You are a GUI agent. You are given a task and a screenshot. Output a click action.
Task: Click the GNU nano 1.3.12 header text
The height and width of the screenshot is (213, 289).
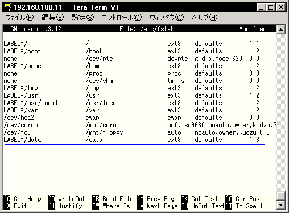(36, 29)
